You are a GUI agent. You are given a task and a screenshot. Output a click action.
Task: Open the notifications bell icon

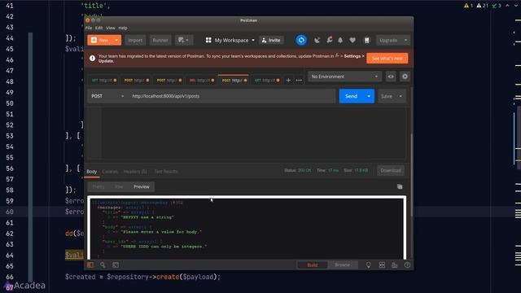point(340,40)
